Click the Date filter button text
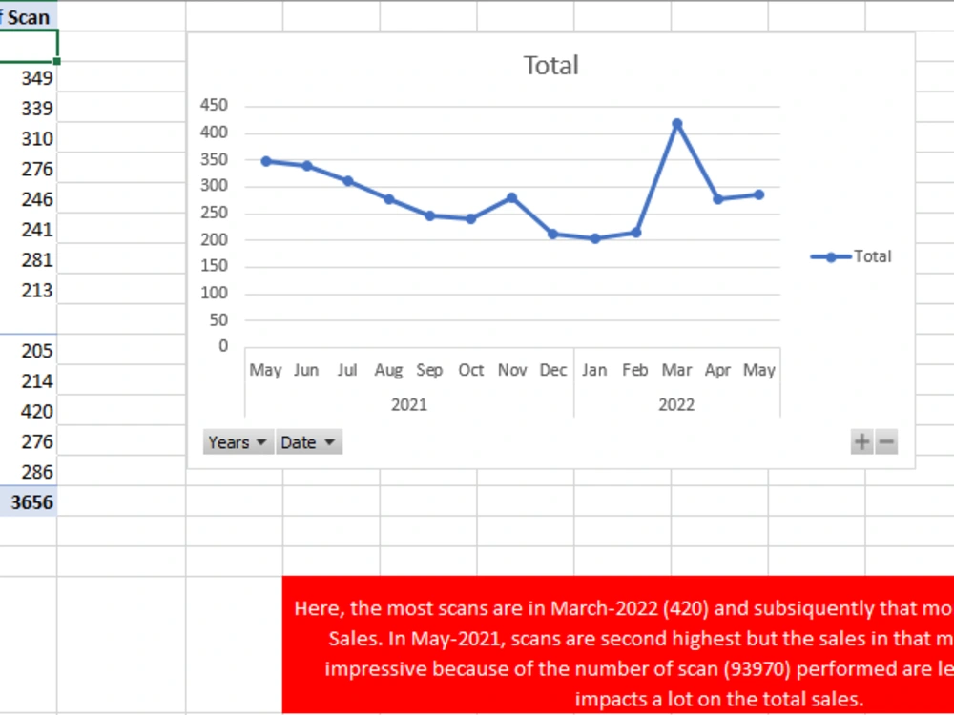The image size is (954, 715). click(300, 441)
